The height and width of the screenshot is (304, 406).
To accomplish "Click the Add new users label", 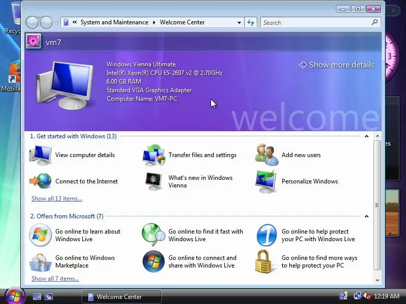I will point(301,155).
